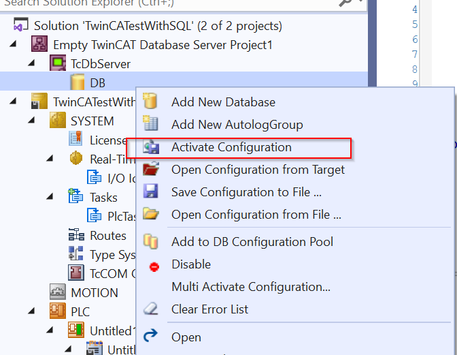Choose Save Configuration to File ...
Image resolution: width=457 pixels, height=355 pixels.
(x=295, y=191)
